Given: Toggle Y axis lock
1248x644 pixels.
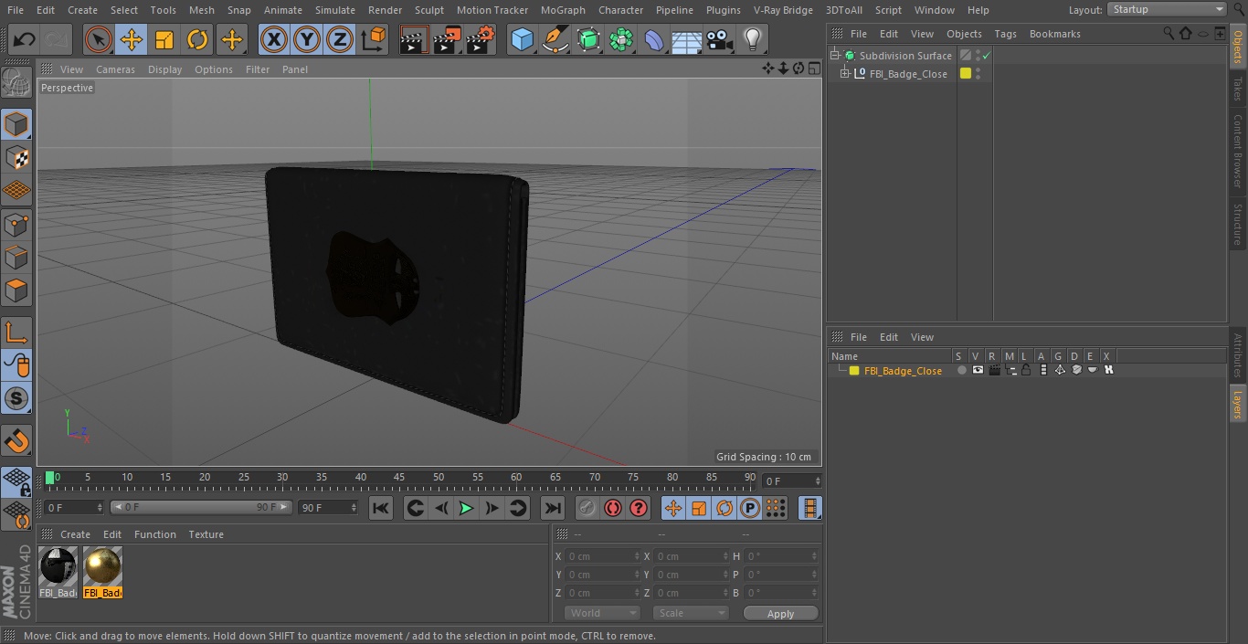Looking at the screenshot, I should click(307, 39).
